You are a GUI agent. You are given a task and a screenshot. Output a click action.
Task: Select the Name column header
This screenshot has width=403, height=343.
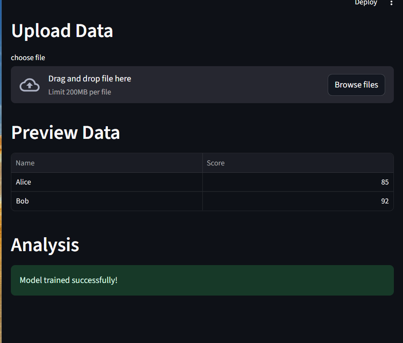[107, 163]
